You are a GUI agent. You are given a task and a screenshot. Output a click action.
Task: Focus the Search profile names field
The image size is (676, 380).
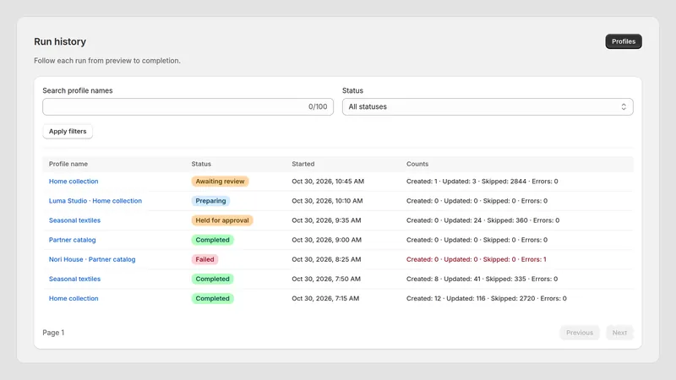188,107
